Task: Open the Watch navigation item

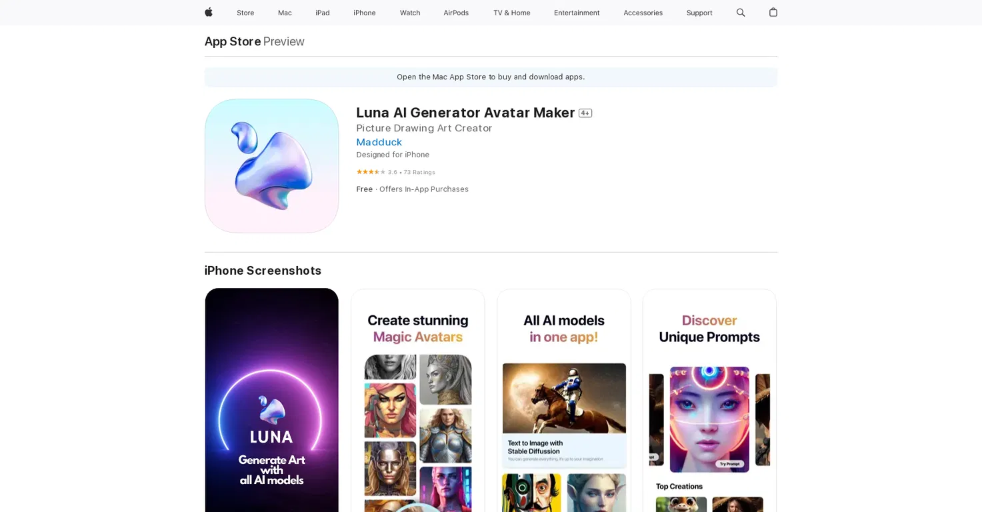Action: coord(410,13)
